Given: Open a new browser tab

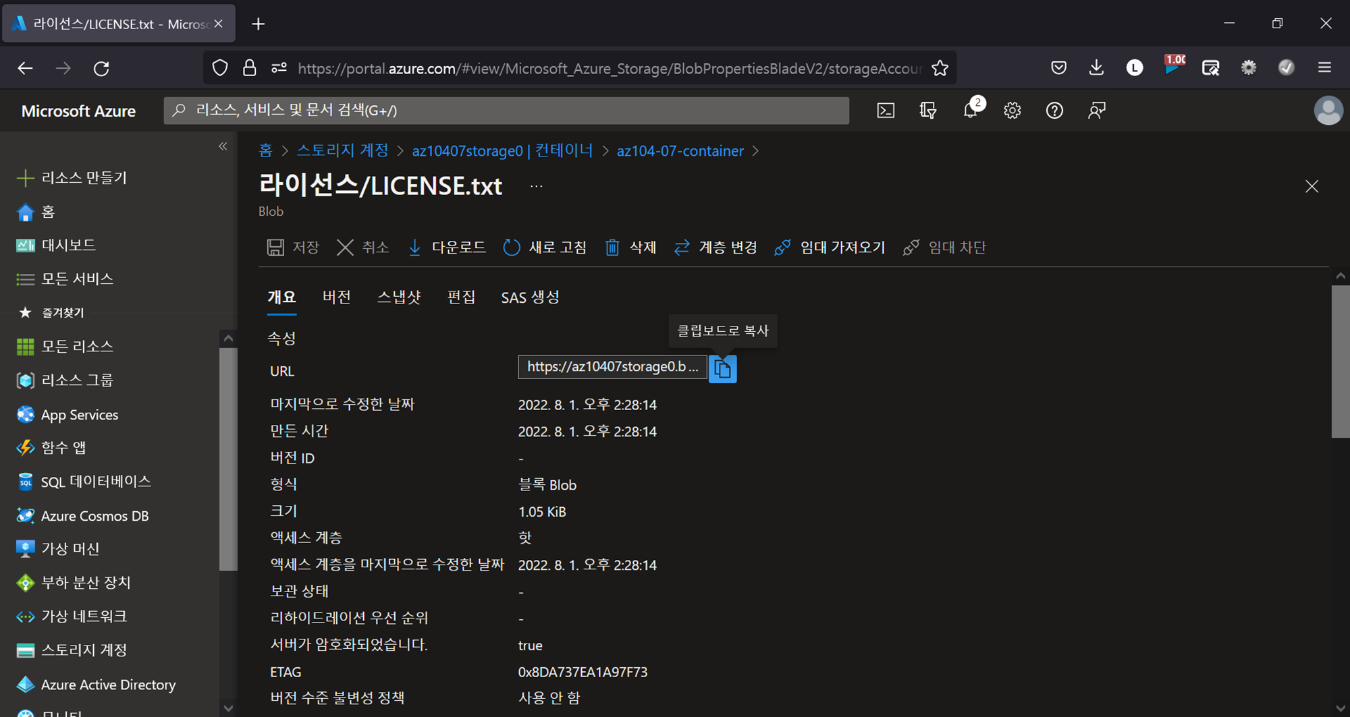Looking at the screenshot, I should coord(258,24).
